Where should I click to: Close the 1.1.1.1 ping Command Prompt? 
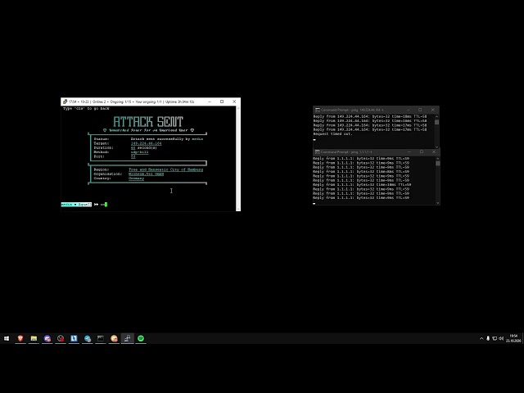coord(434,151)
